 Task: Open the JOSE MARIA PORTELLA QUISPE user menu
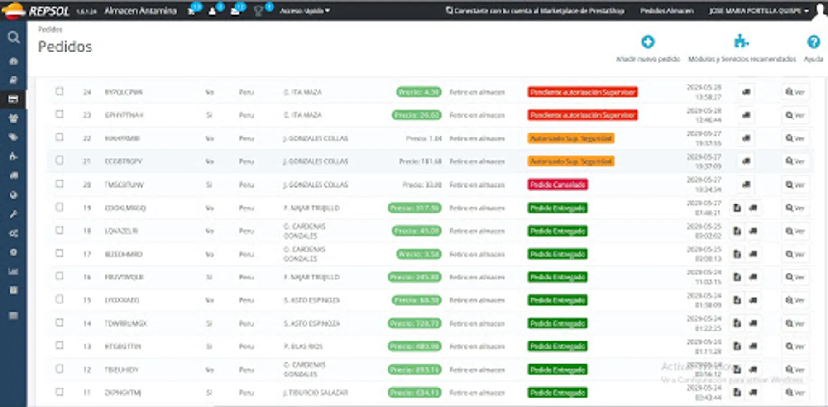[x=758, y=11]
